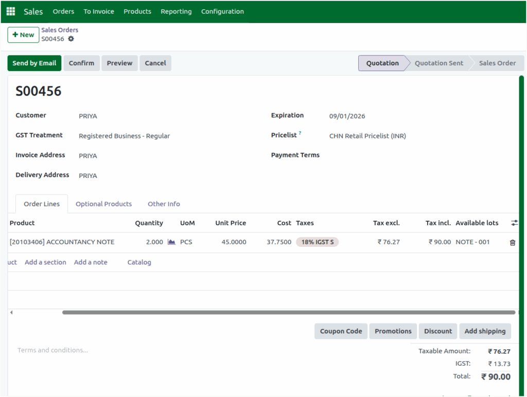Switch stage to Sales Order

point(496,63)
